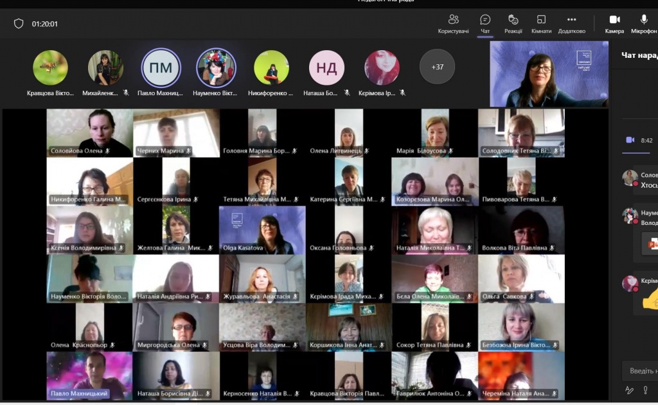The height and width of the screenshot is (405, 658).
Task: Select Науменко Вікт... flower wreath avatar
Action: coord(216,67)
